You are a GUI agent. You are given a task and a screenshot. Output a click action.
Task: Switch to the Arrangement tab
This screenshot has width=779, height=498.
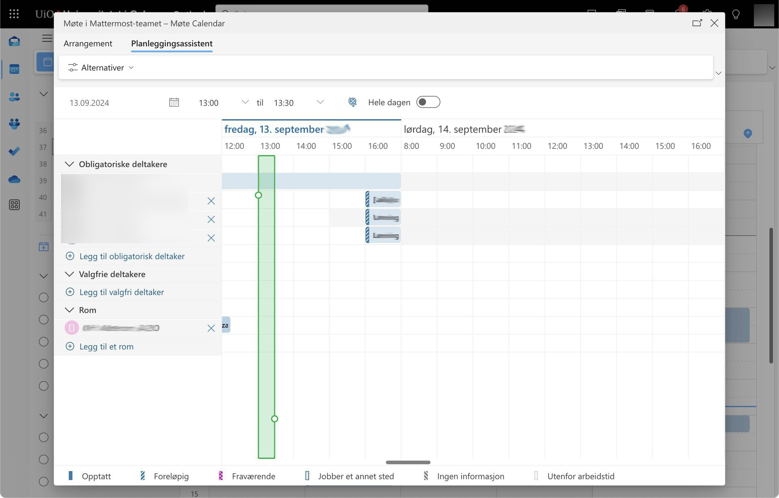tap(88, 43)
